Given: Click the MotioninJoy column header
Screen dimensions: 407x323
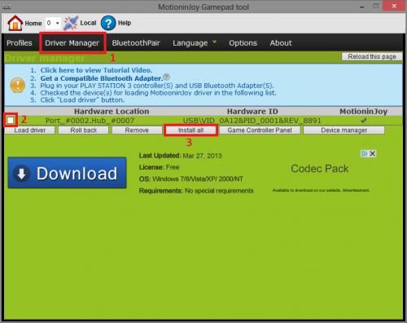Looking at the screenshot, I should tap(364, 112).
